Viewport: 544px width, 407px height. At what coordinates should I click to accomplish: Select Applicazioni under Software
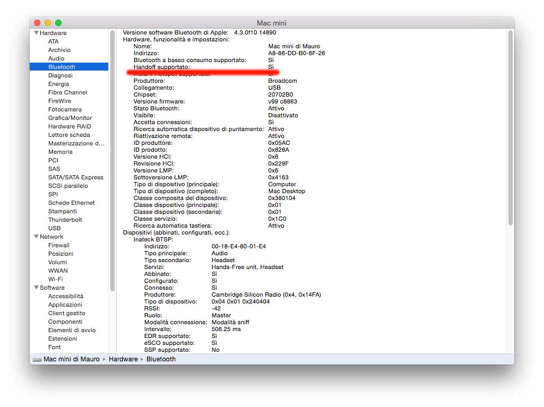point(65,305)
